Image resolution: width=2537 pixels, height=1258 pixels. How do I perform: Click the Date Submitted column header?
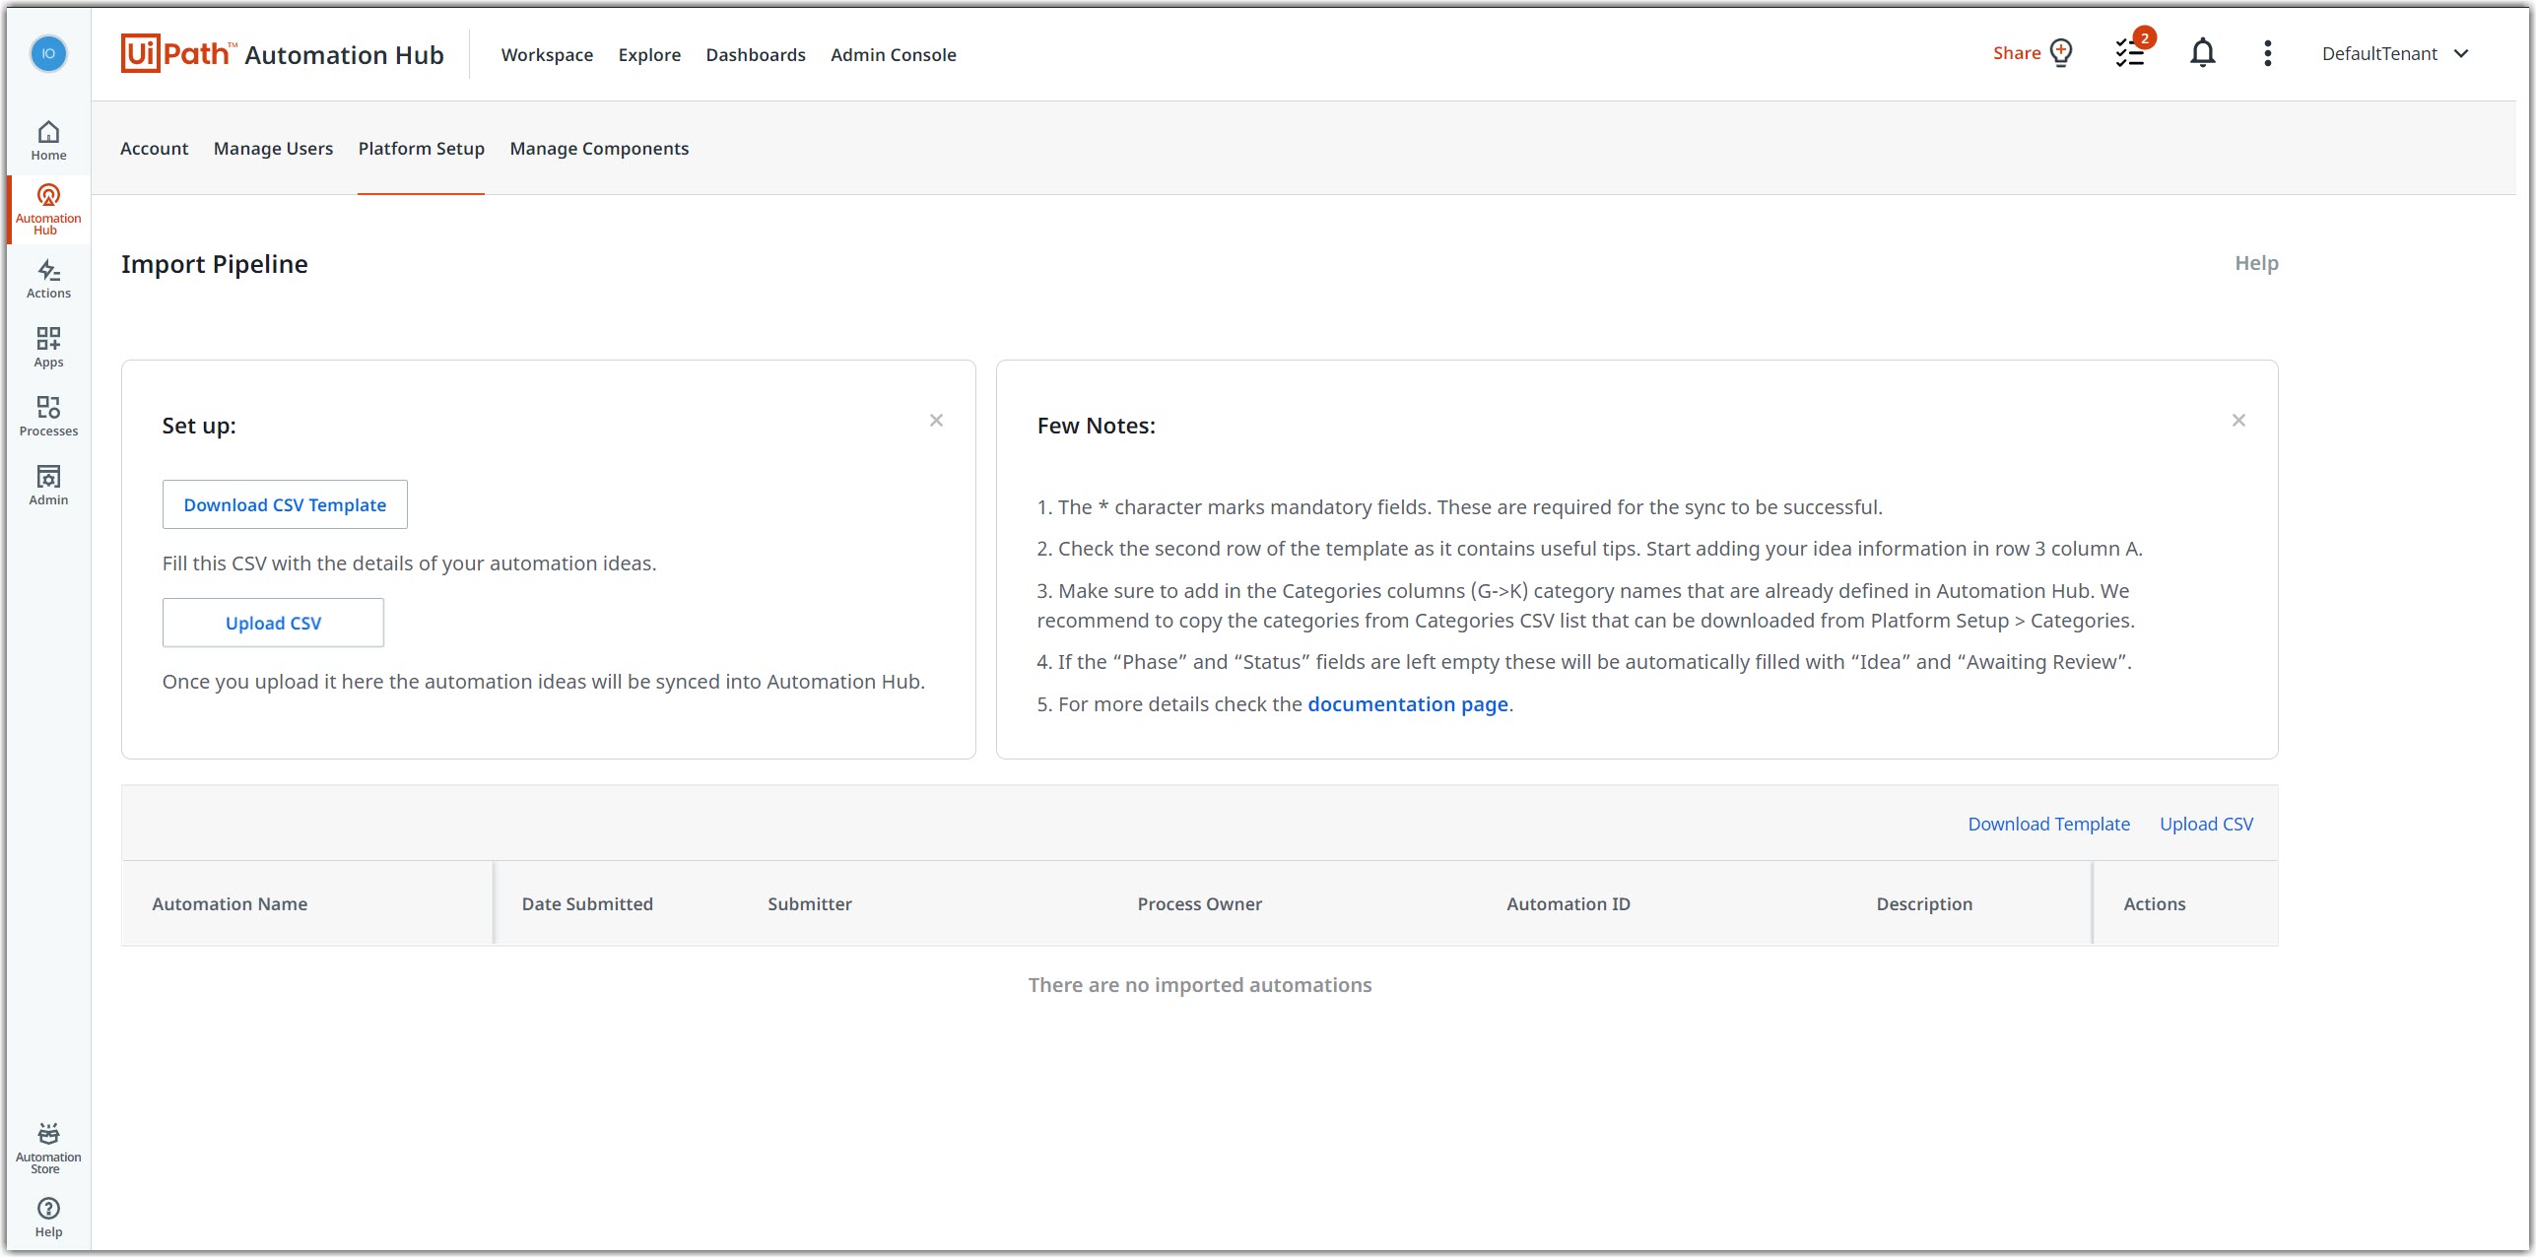click(x=587, y=903)
